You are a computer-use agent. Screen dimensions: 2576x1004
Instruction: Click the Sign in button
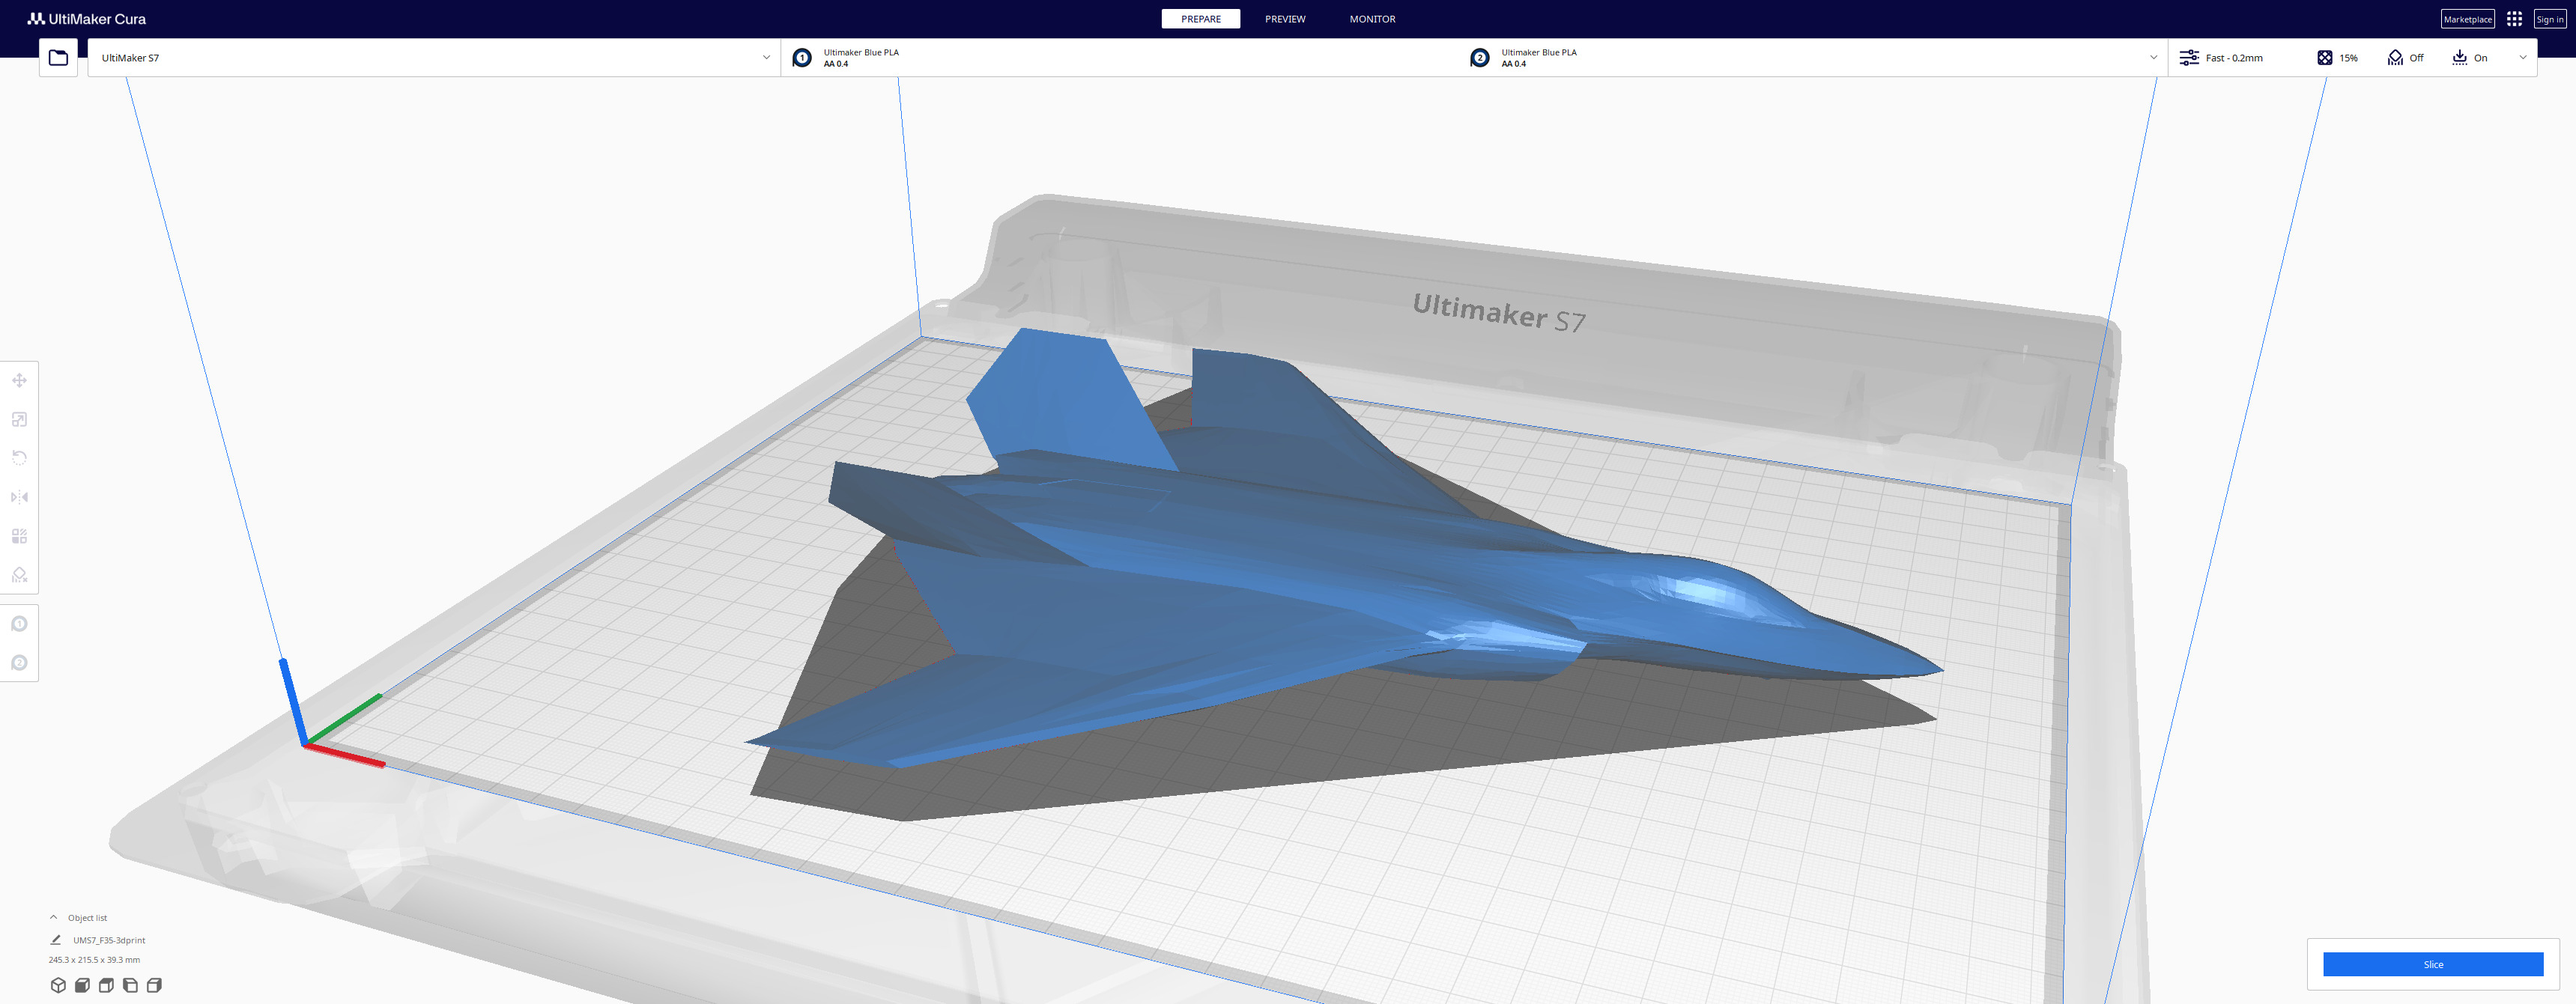pyautogui.click(x=2550, y=19)
